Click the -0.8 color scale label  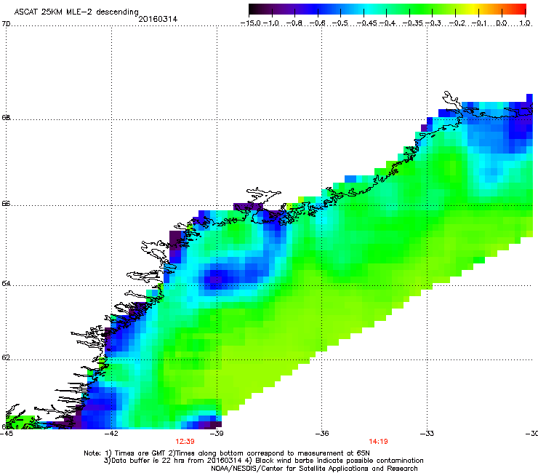[x=294, y=23]
